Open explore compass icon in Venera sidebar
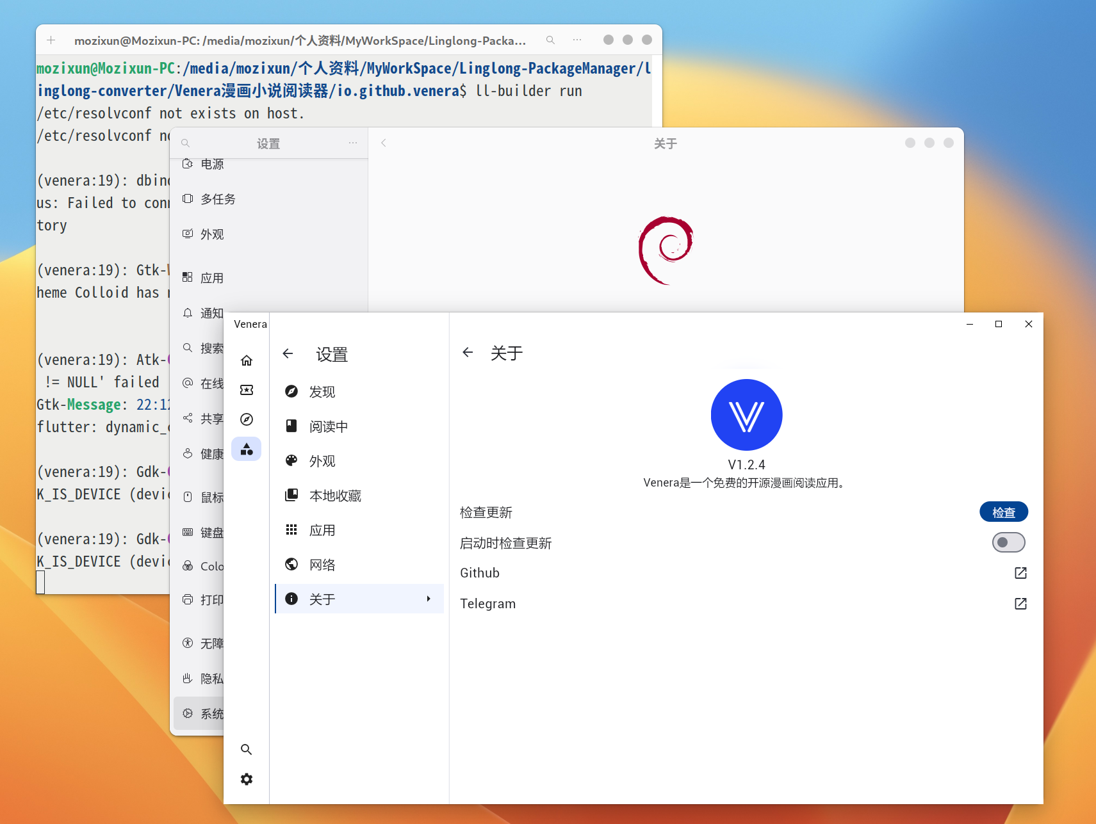Viewport: 1096px width, 824px height. click(x=247, y=419)
